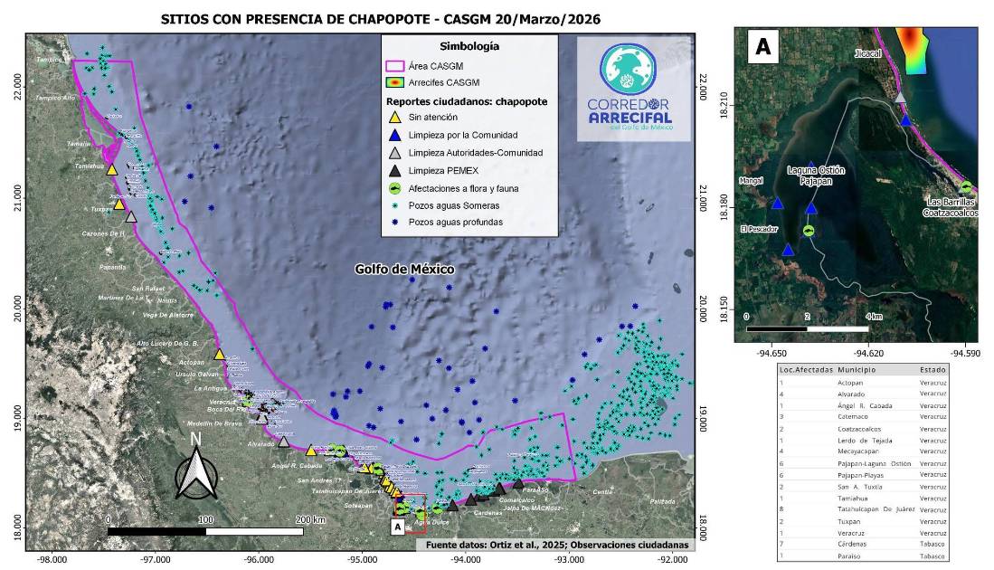Viewport: 994px width, 570px height.
Task: Click the yellow triangle marker near Tamiahua
Action: [x=112, y=169]
